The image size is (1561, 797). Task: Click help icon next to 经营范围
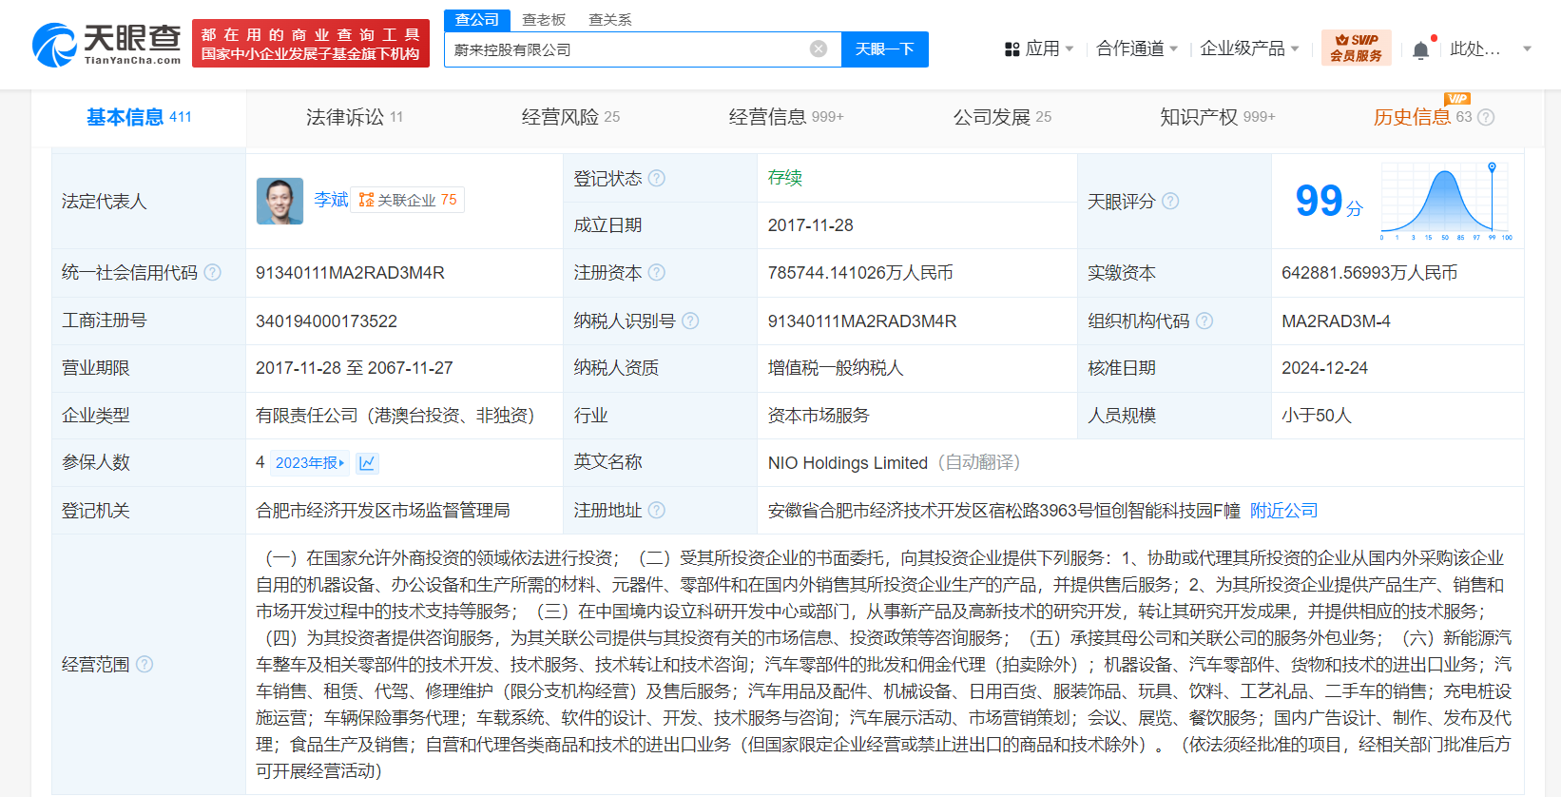coord(145,664)
